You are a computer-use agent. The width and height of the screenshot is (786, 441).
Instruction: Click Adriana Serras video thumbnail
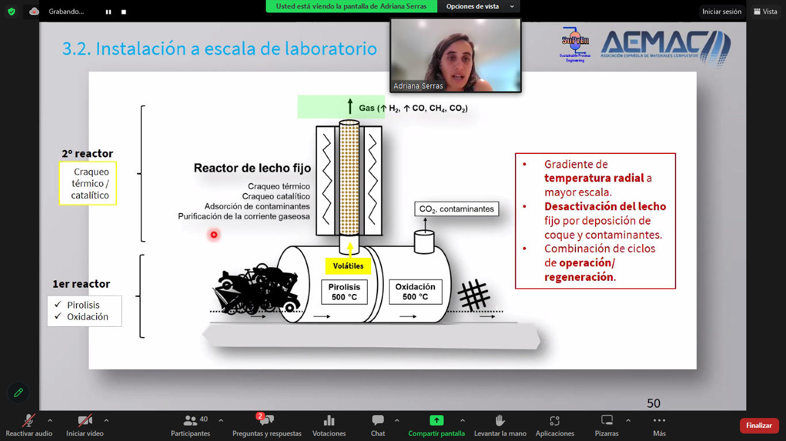[x=456, y=55]
